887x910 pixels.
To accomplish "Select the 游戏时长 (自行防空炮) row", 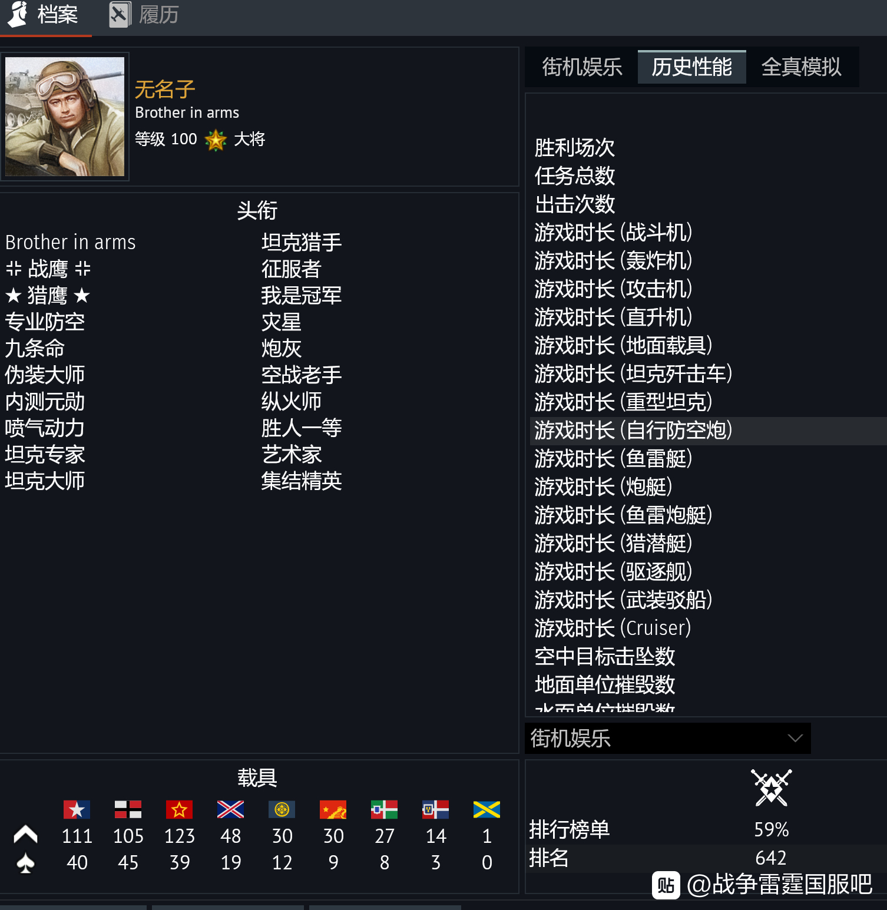I will click(x=708, y=431).
